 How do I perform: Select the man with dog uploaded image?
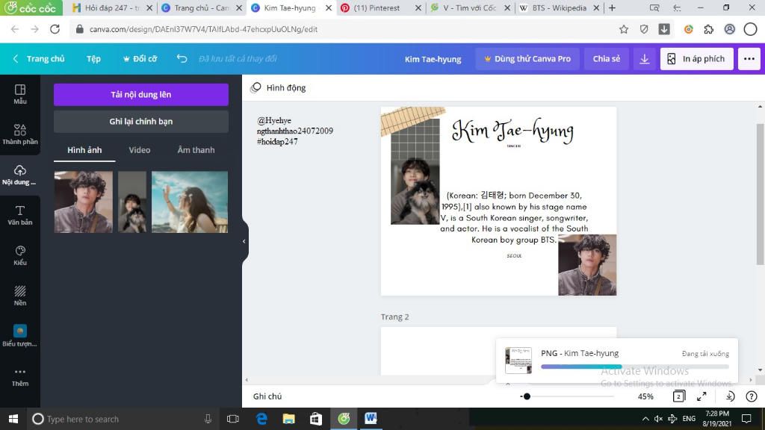[132, 202]
